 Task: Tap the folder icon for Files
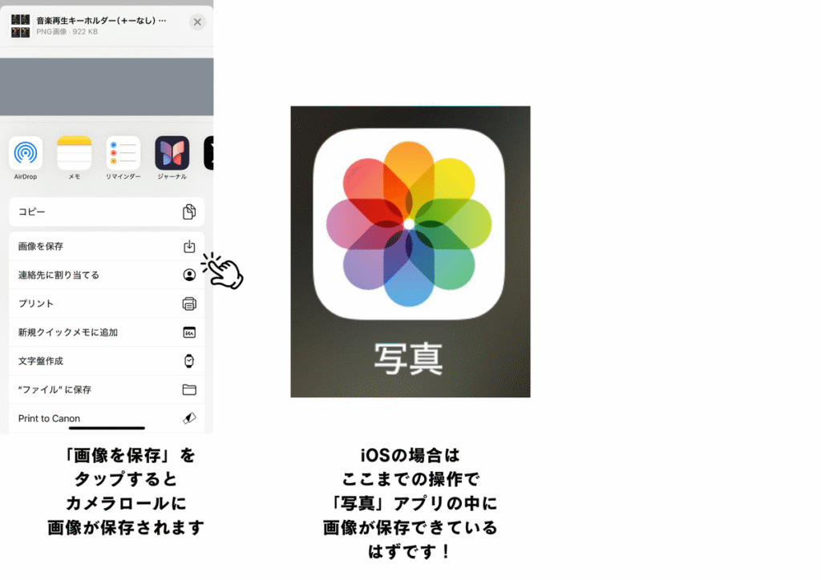pos(189,390)
